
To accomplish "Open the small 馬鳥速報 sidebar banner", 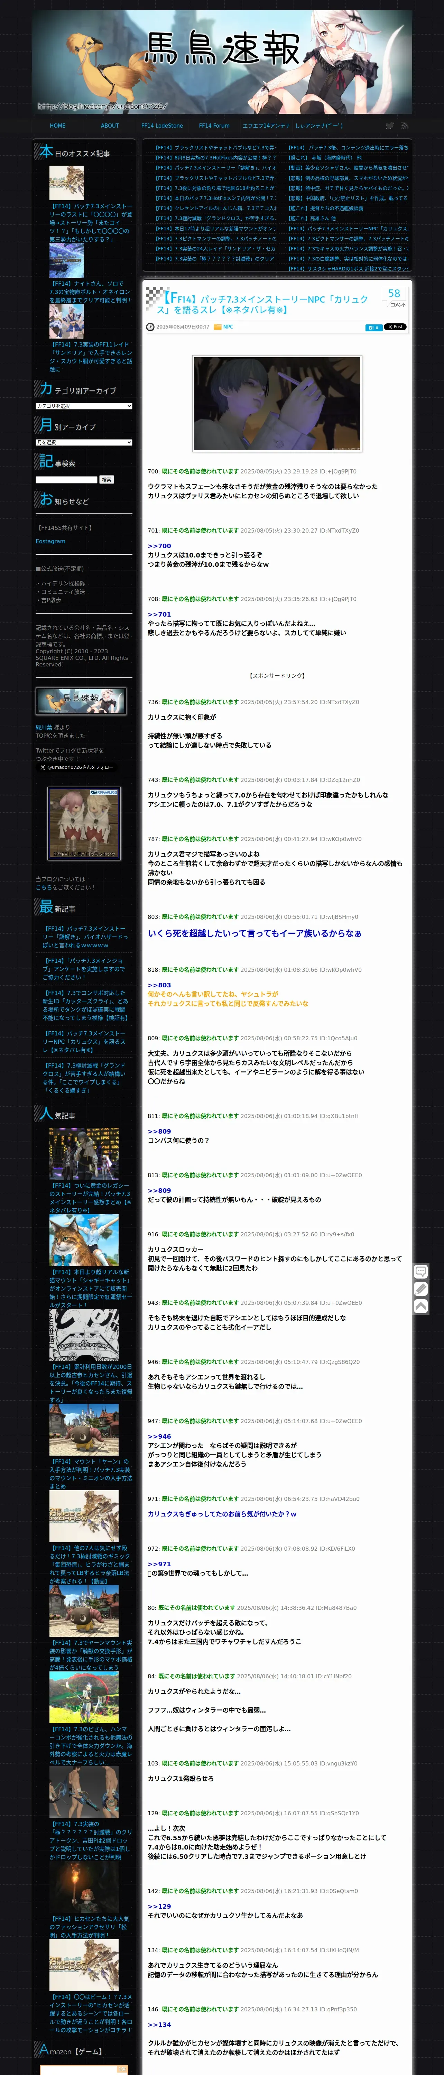I will (81, 701).
